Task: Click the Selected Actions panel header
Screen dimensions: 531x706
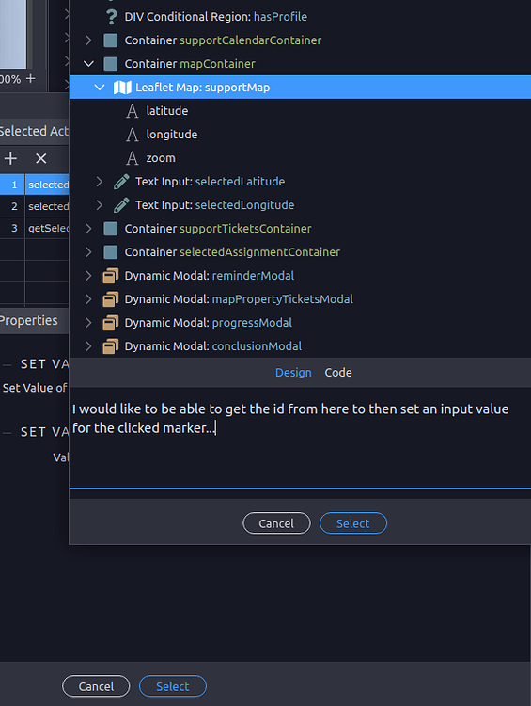Action: pyautogui.click(x=34, y=131)
